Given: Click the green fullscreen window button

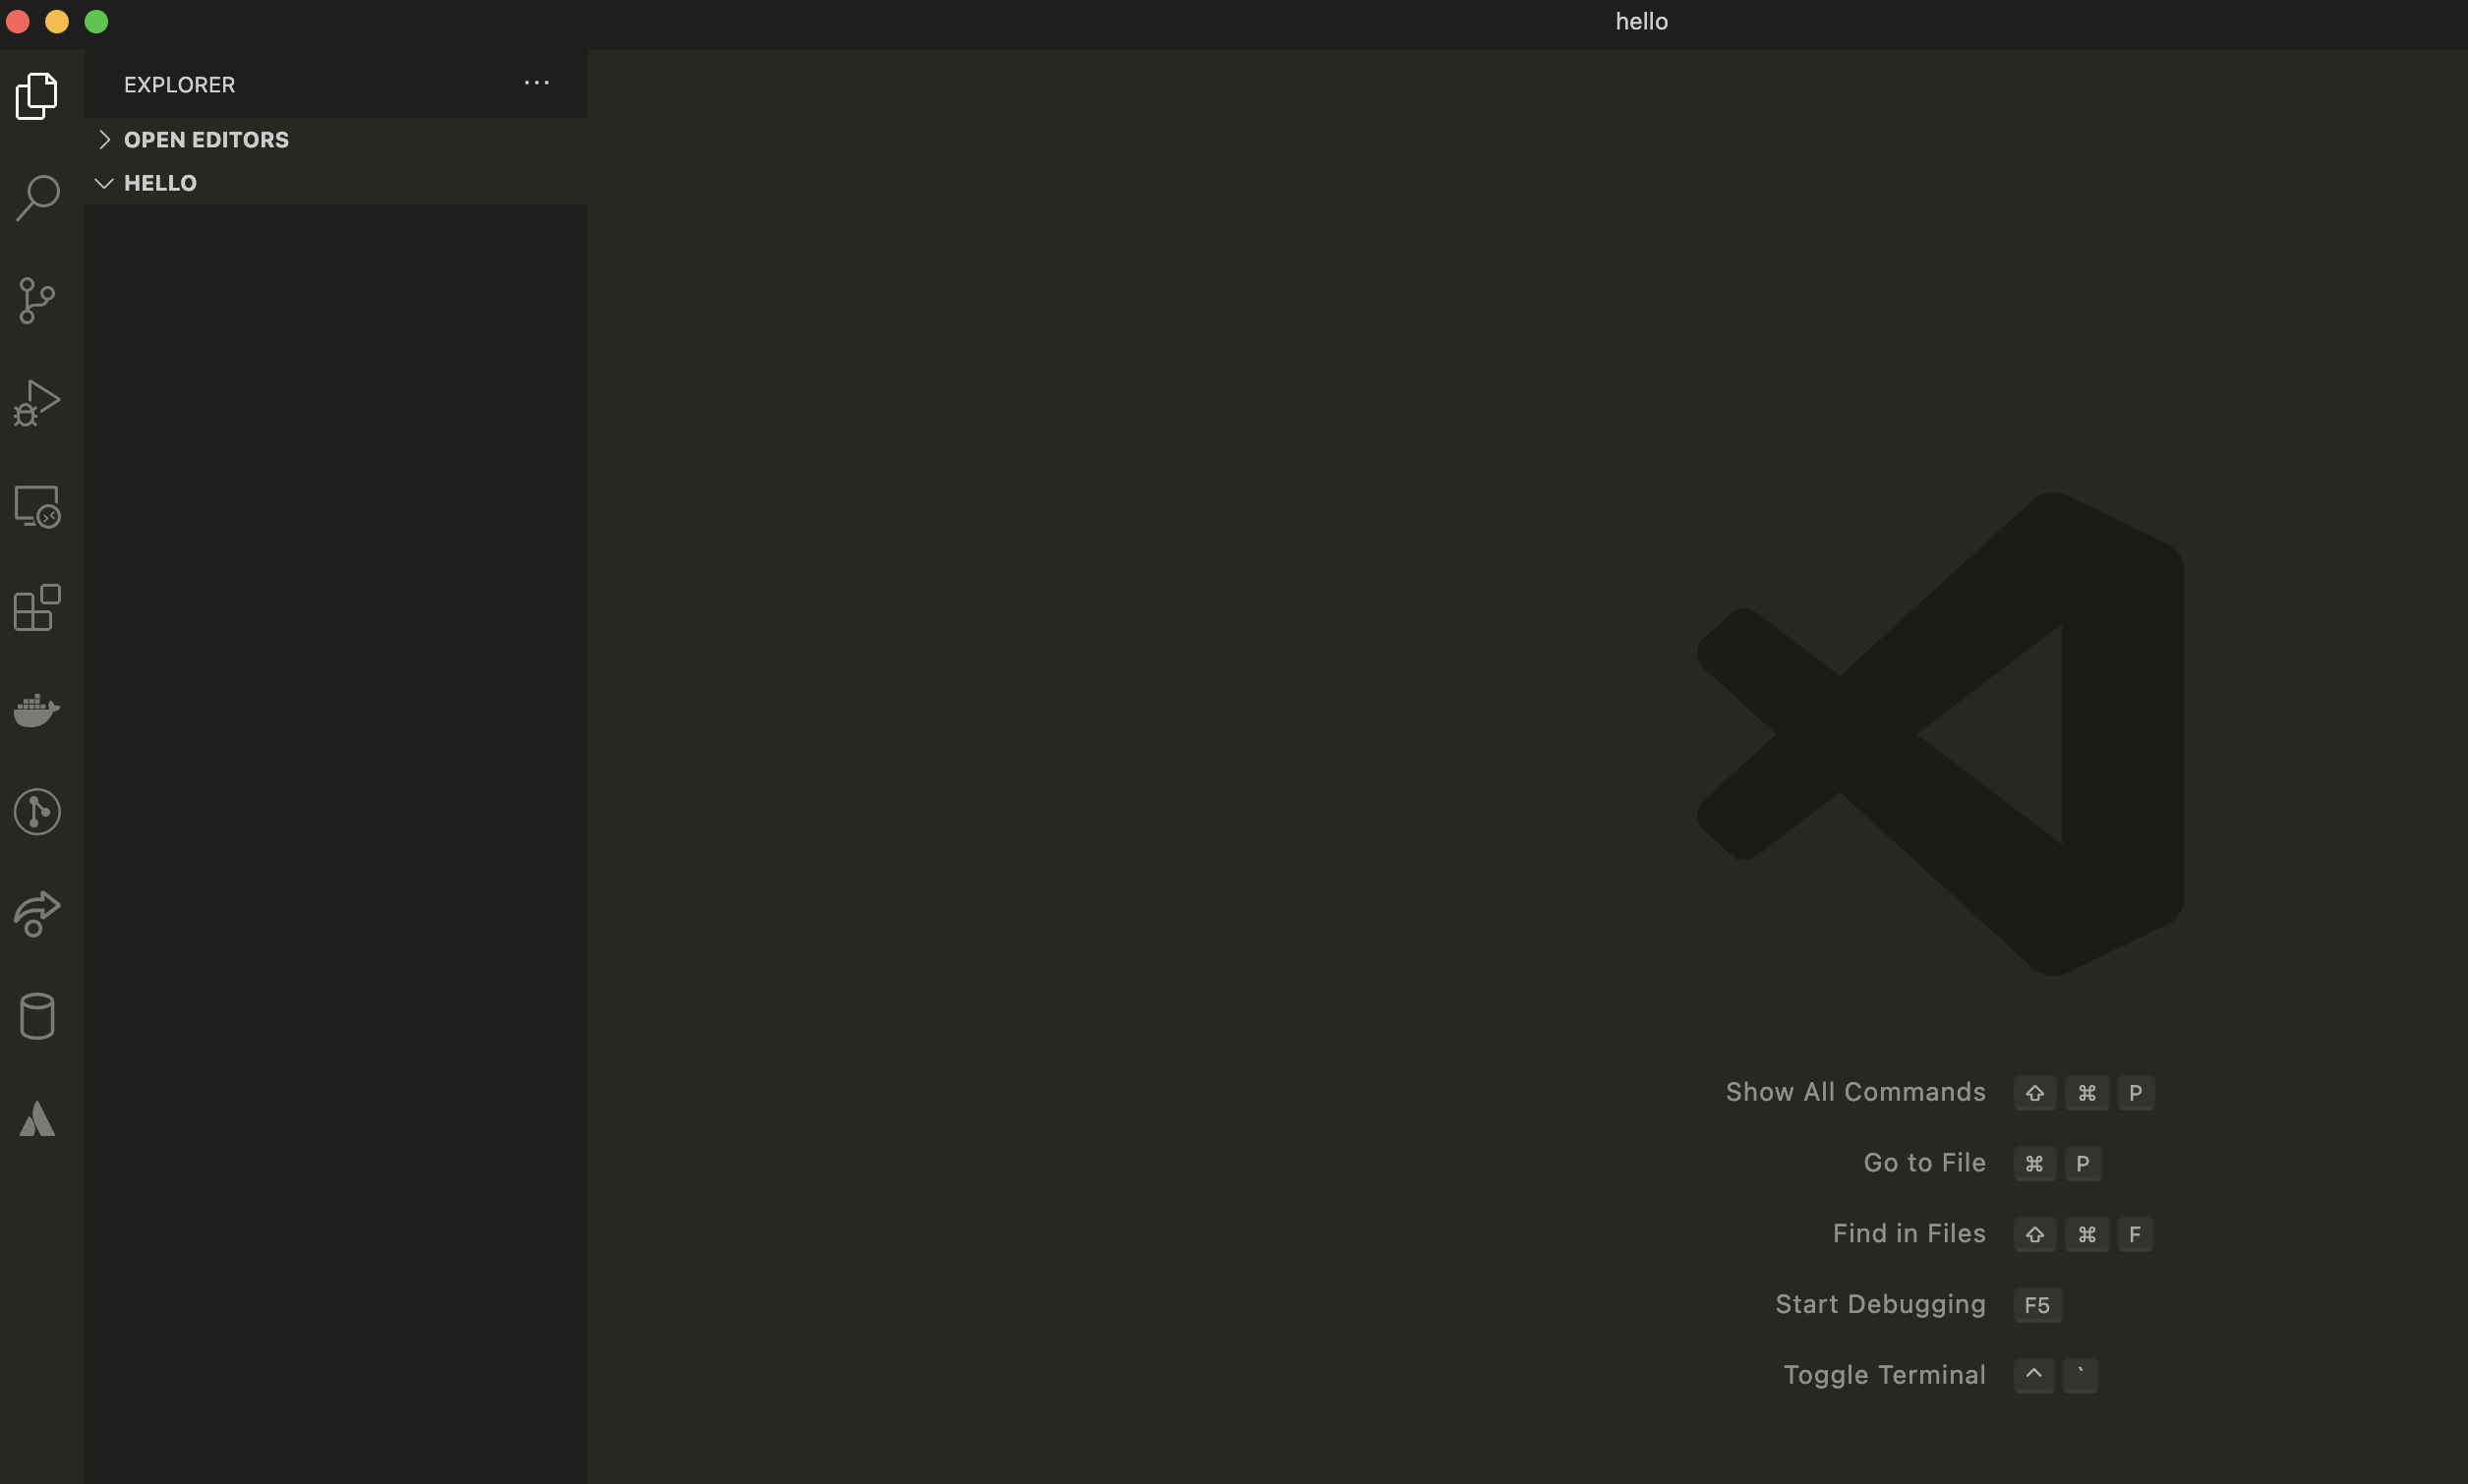Looking at the screenshot, I should coord(96,21).
